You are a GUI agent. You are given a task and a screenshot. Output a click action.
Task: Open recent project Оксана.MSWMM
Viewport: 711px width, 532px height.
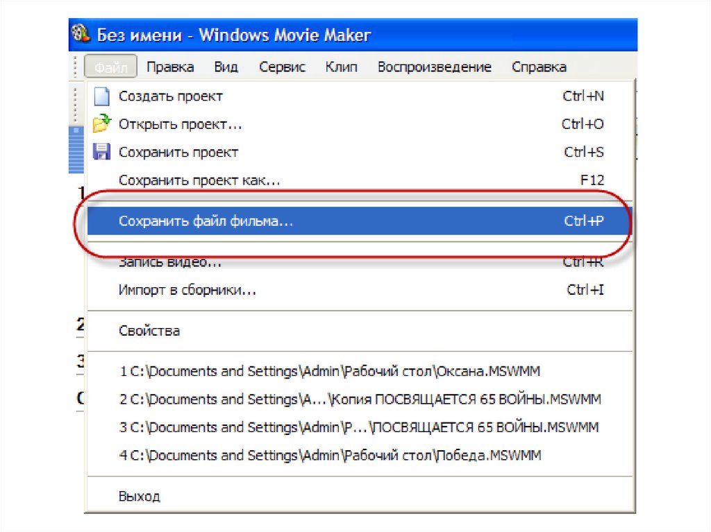tap(330, 372)
